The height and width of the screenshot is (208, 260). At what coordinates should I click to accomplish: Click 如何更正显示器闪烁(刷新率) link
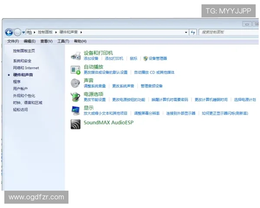pyautogui.click(x=225, y=113)
